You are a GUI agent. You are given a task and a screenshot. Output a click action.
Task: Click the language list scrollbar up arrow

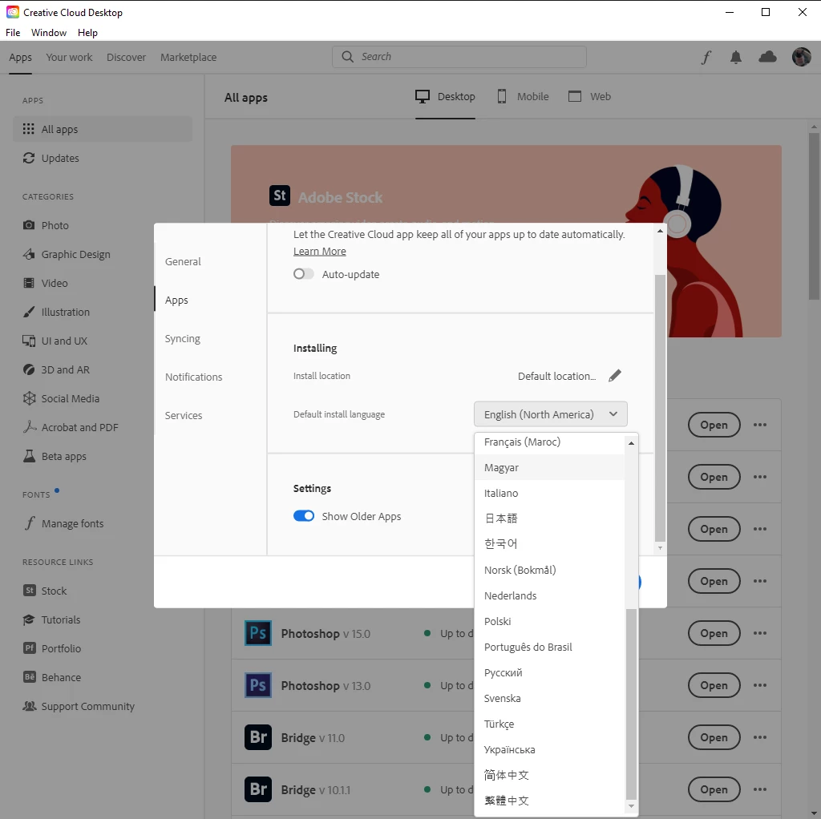coord(631,443)
